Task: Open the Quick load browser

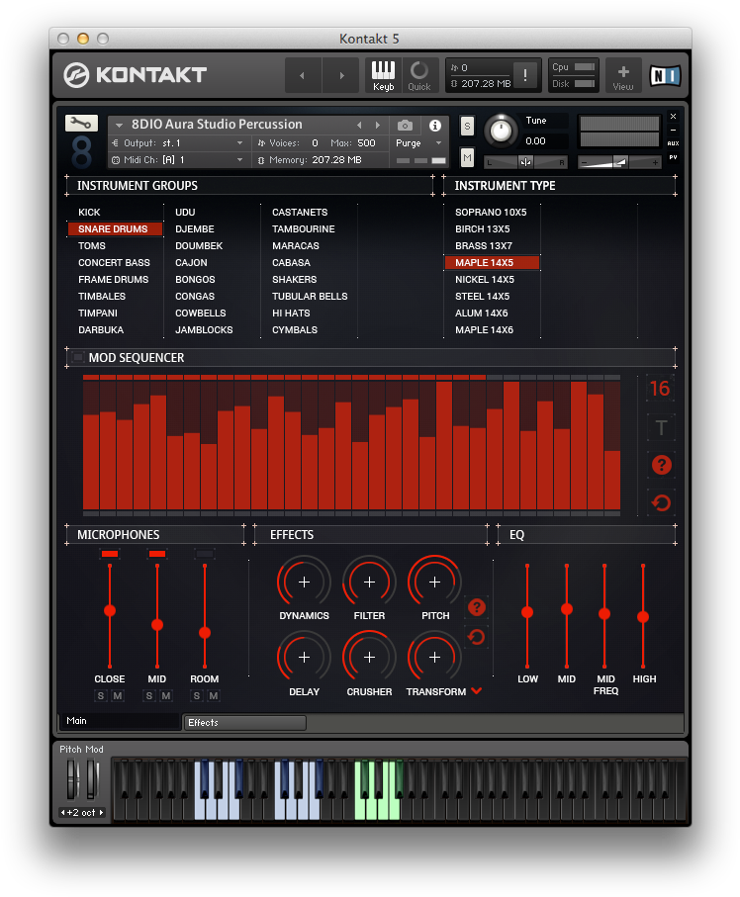Action: pos(418,76)
